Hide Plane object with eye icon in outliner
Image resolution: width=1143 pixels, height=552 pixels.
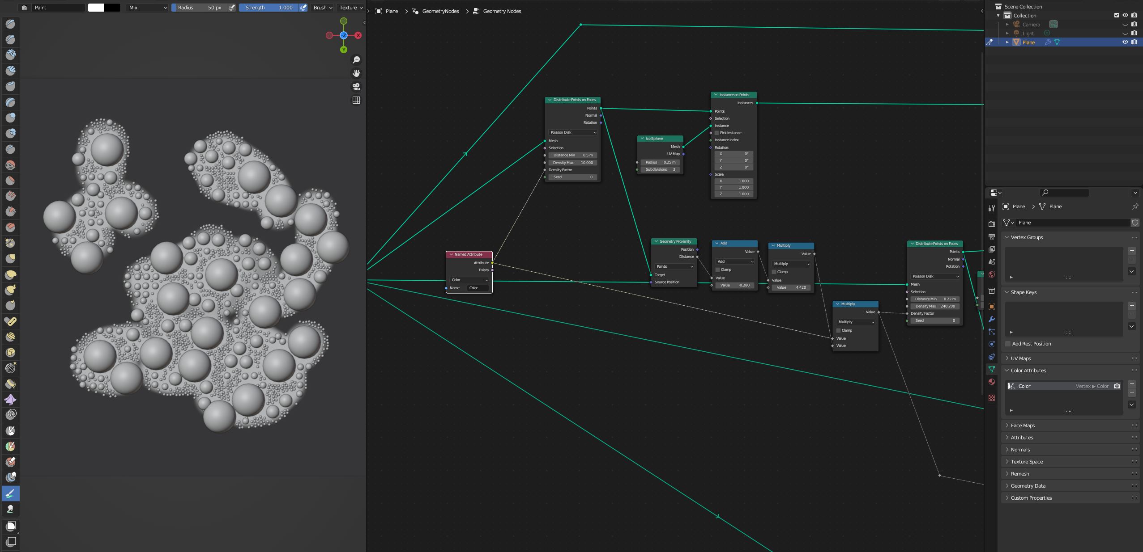coord(1125,42)
